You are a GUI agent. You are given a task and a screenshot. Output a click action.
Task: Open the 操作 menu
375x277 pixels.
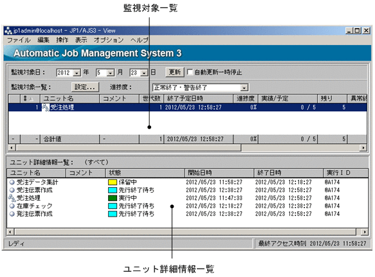tap(62, 40)
